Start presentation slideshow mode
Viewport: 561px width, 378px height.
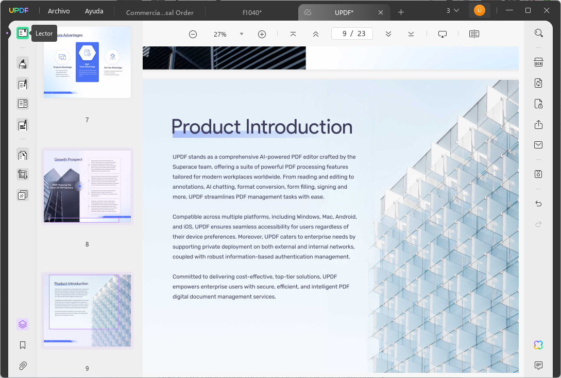[442, 34]
